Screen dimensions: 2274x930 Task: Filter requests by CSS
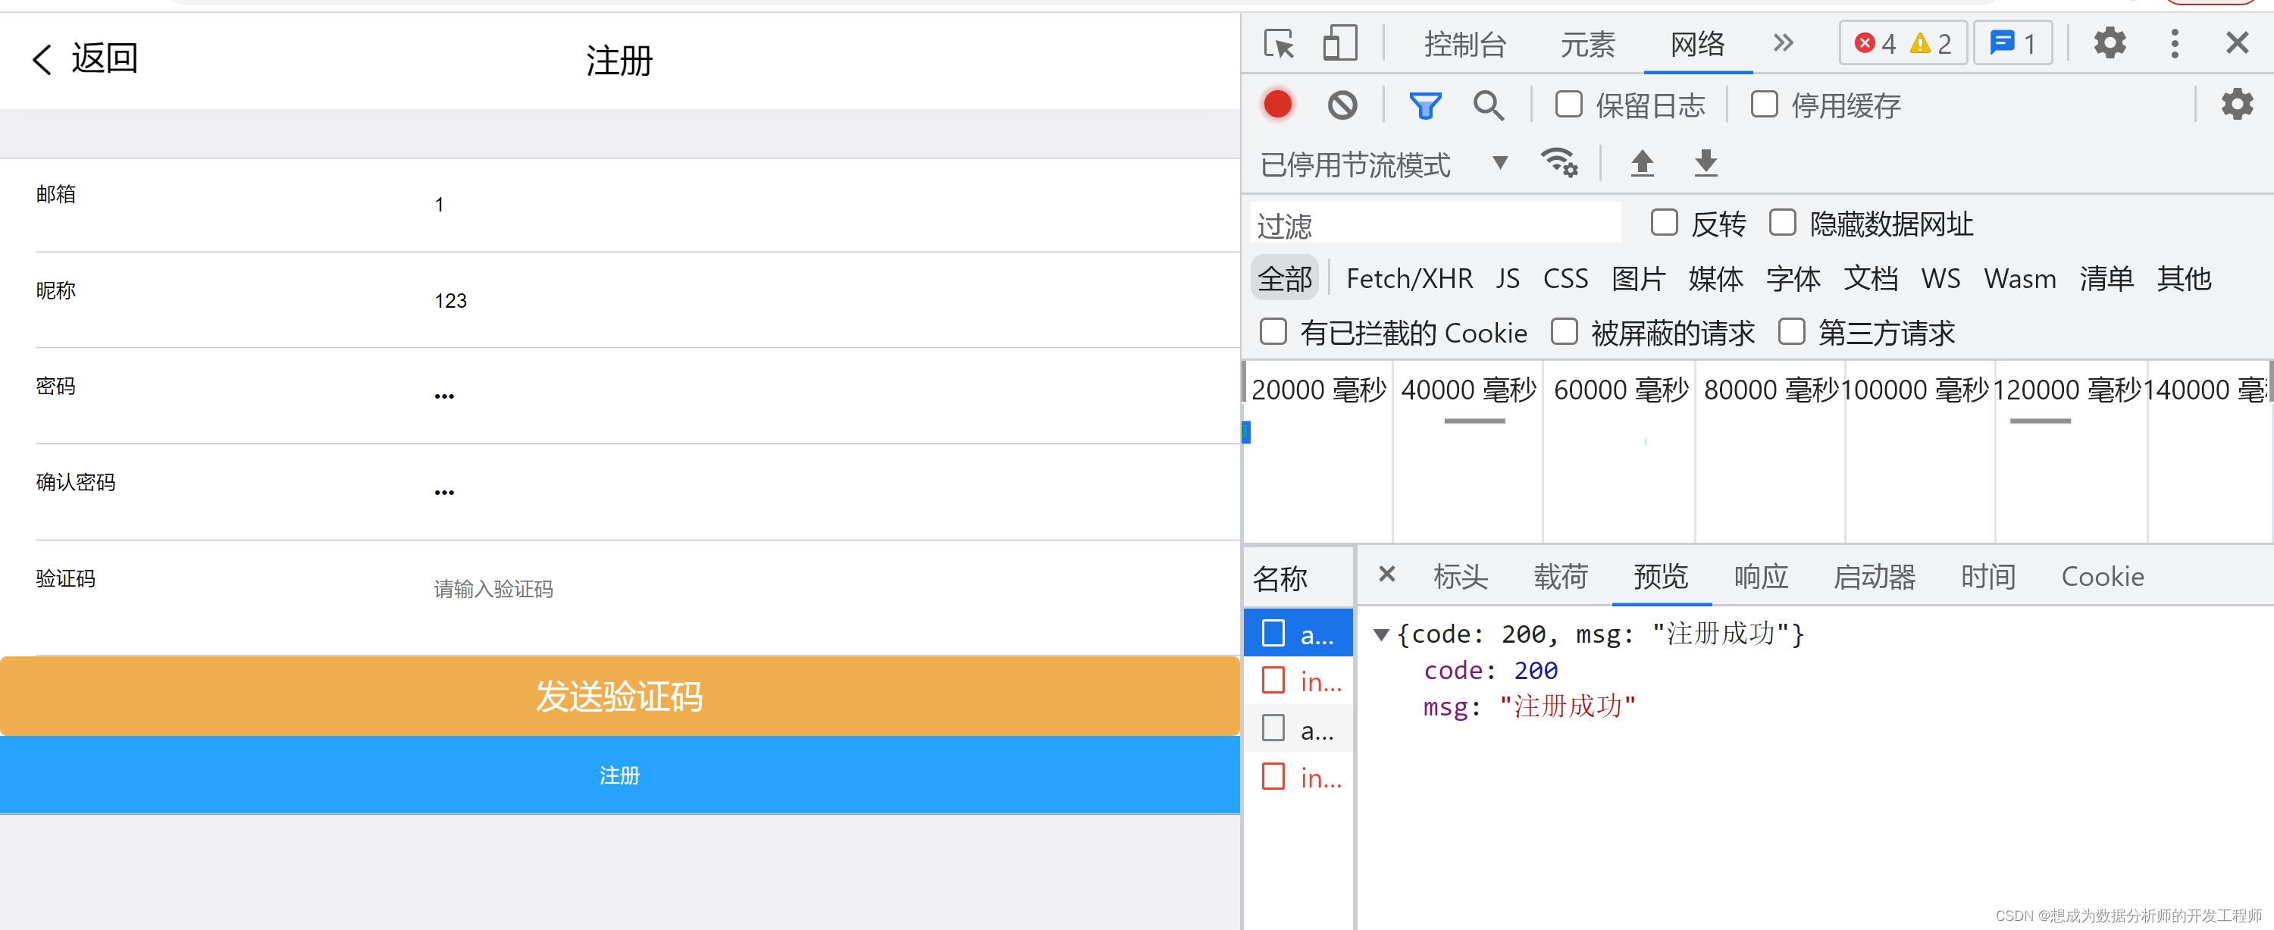point(1565,279)
